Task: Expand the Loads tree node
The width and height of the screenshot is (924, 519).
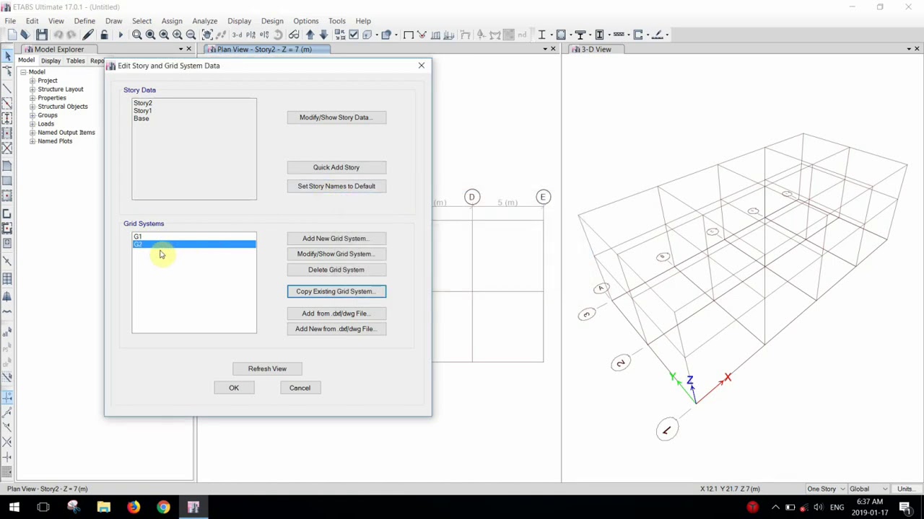Action: pyautogui.click(x=32, y=124)
